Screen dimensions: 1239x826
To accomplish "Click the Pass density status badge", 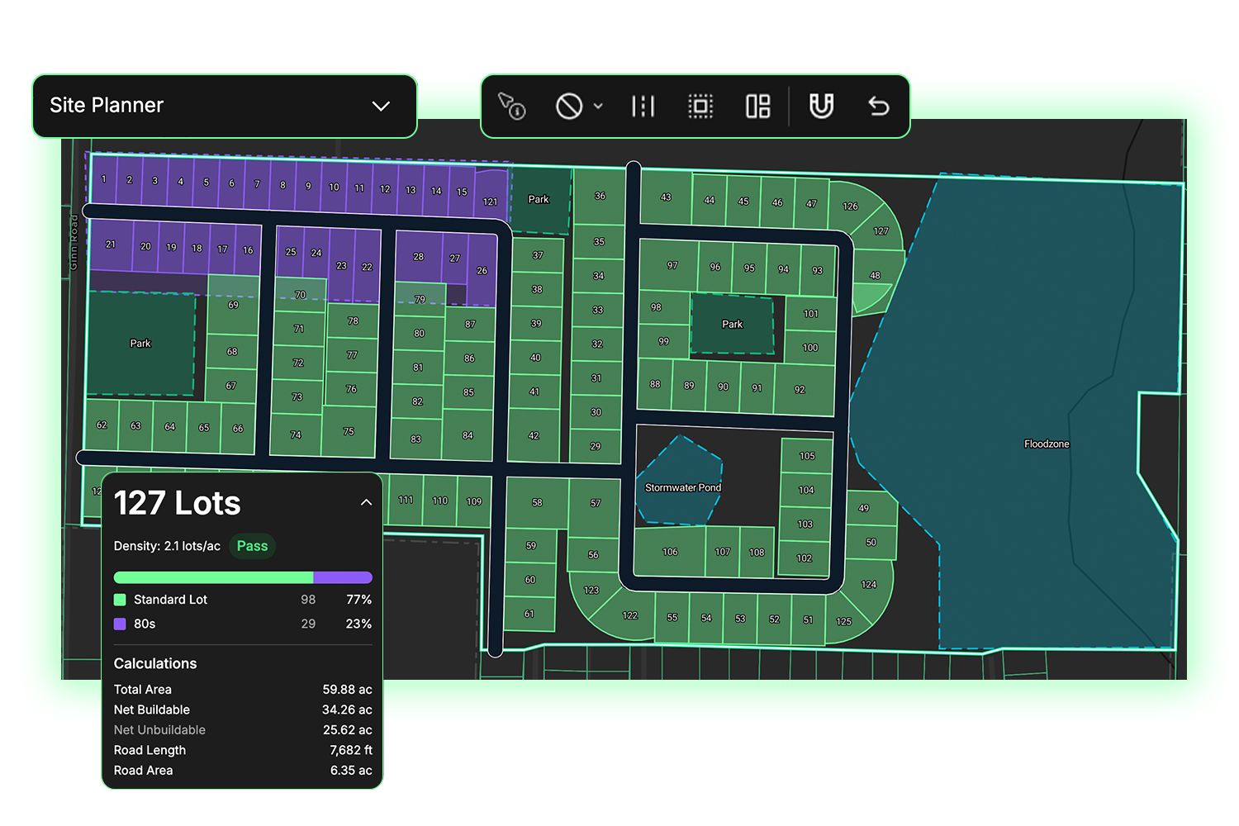I will tap(252, 546).
